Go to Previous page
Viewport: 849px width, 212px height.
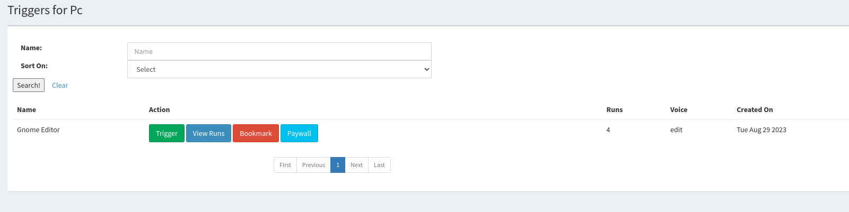(x=313, y=165)
